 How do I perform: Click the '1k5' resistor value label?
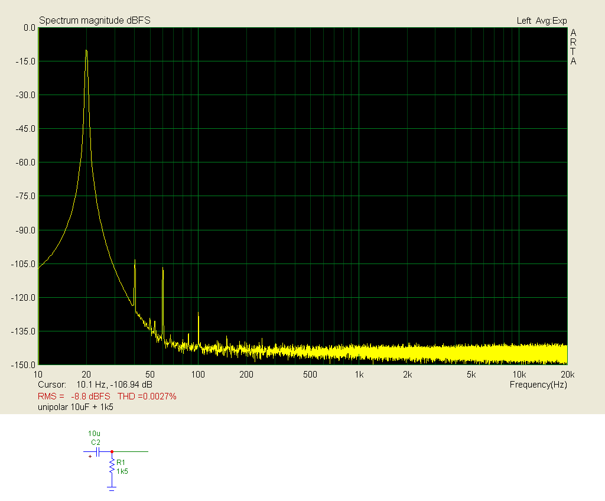point(122,471)
